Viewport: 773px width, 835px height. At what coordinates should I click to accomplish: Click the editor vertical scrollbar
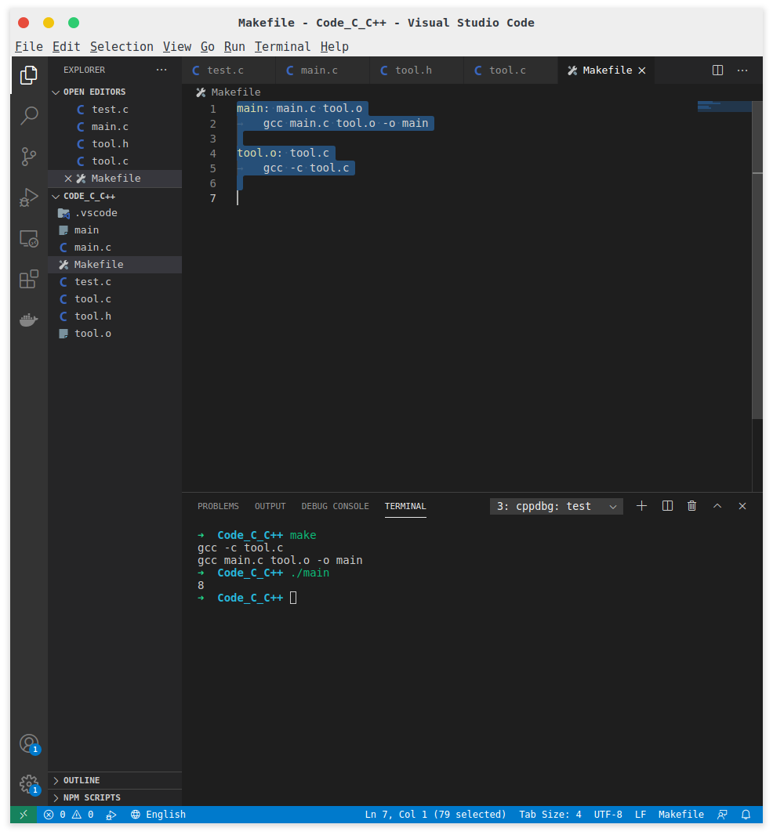point(757,260)
